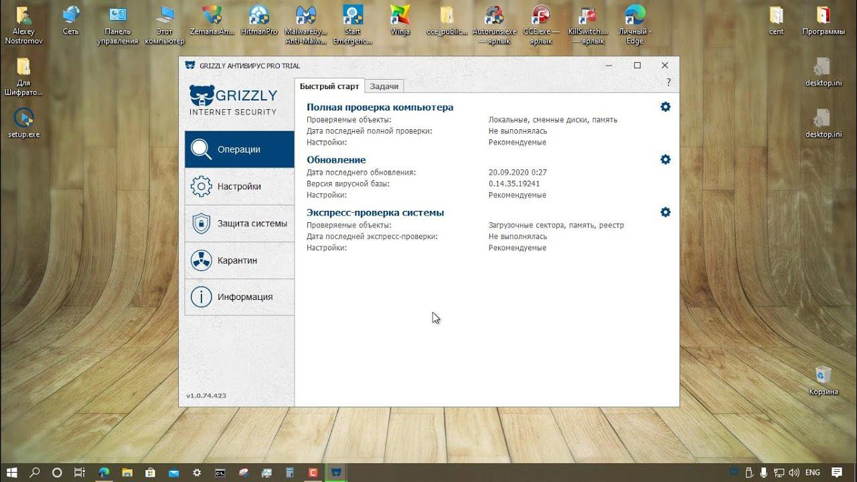857x482 pixels.
Task: Click the version number v1.0.74.423
Action: click(x=206, y=396)
